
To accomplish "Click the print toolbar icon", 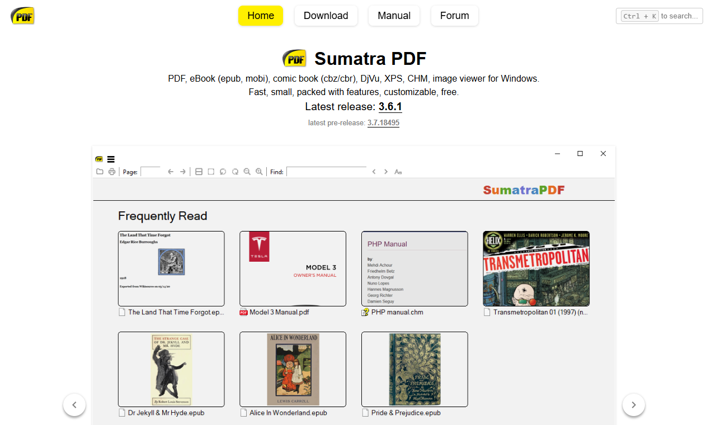I will click(112, 172).
